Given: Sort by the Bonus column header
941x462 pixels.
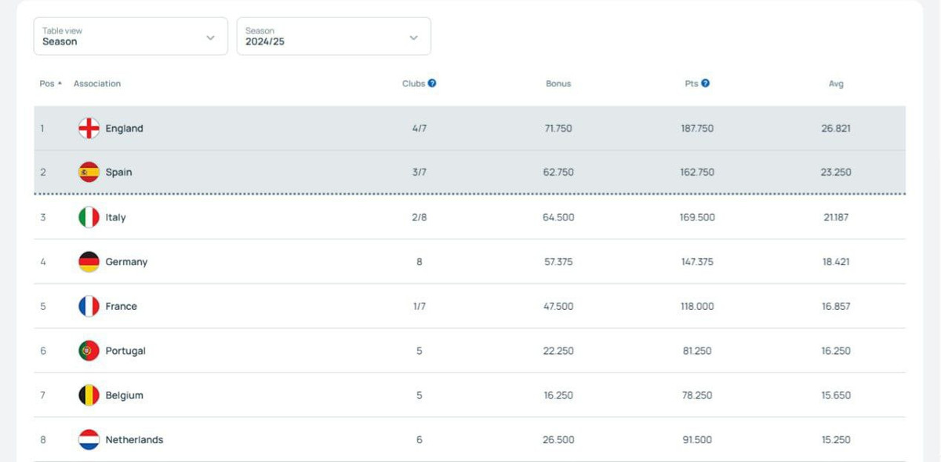Looking at the screenshot, I should pos(558,84).
